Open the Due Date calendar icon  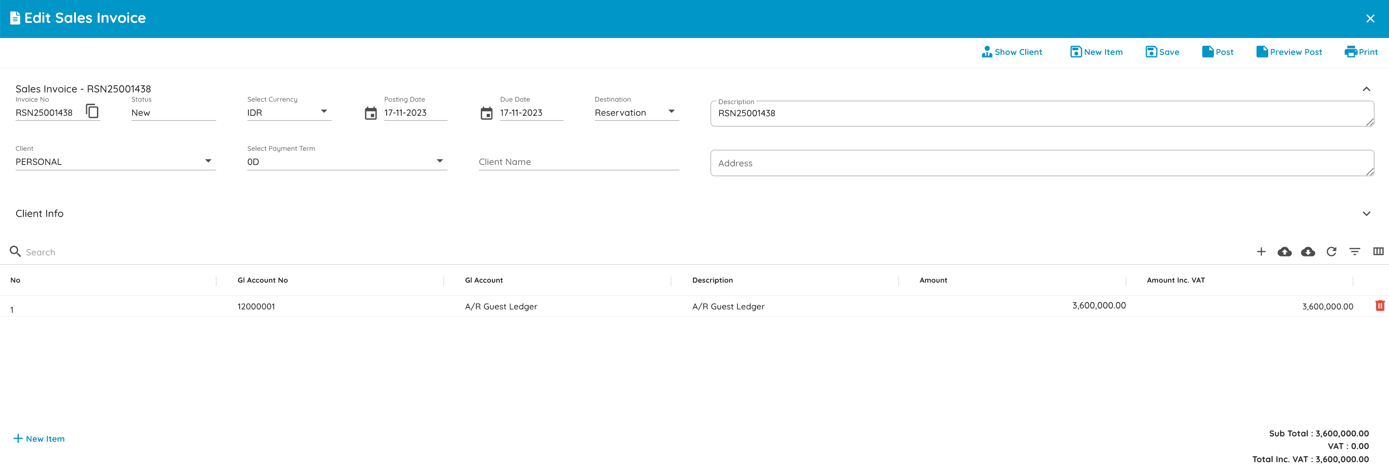click(487, 113)
